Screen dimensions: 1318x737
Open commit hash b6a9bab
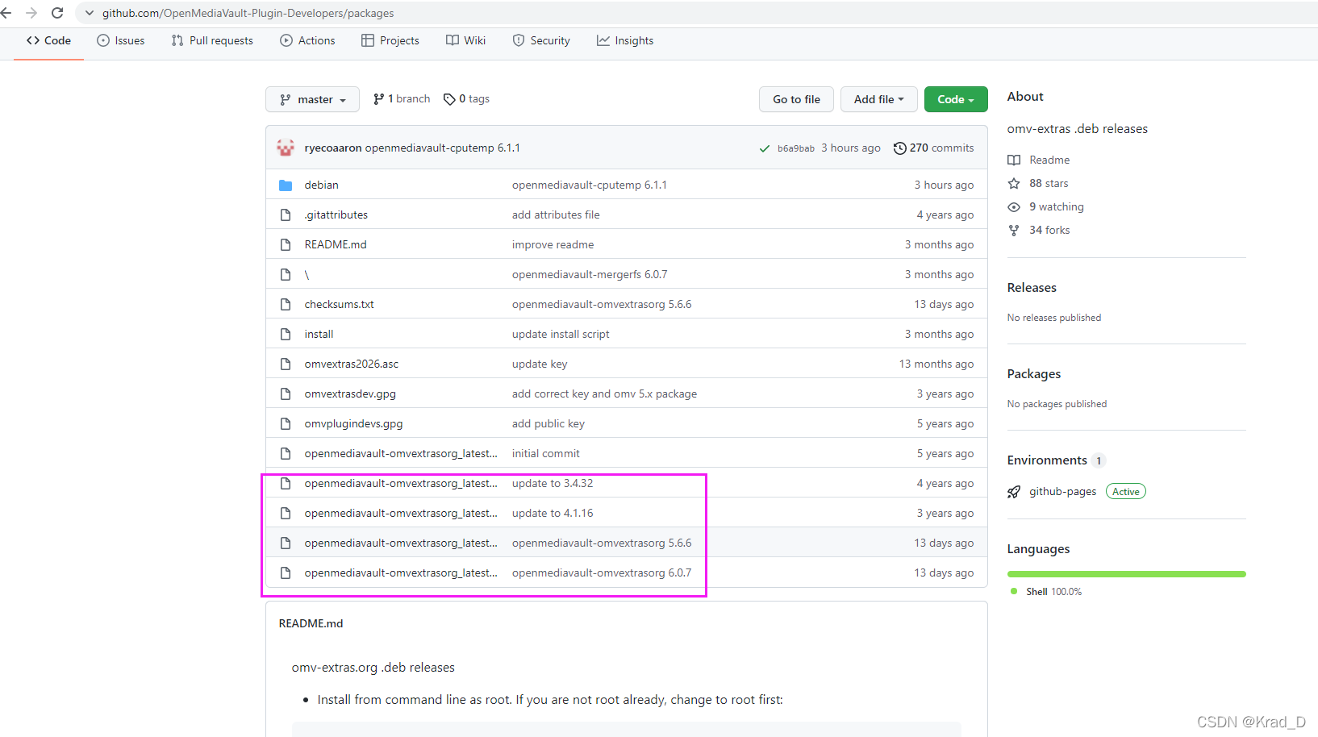click(796, 148)
